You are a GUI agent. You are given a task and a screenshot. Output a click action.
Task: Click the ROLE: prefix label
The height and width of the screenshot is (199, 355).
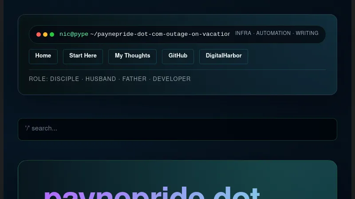[38, 79]
